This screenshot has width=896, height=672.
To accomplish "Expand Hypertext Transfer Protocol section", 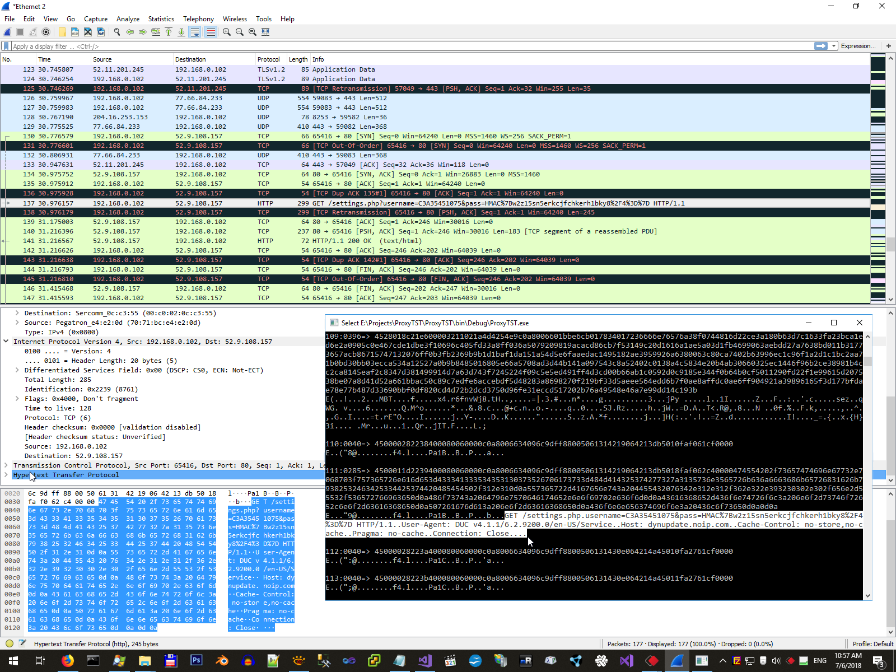I will 6,475.
